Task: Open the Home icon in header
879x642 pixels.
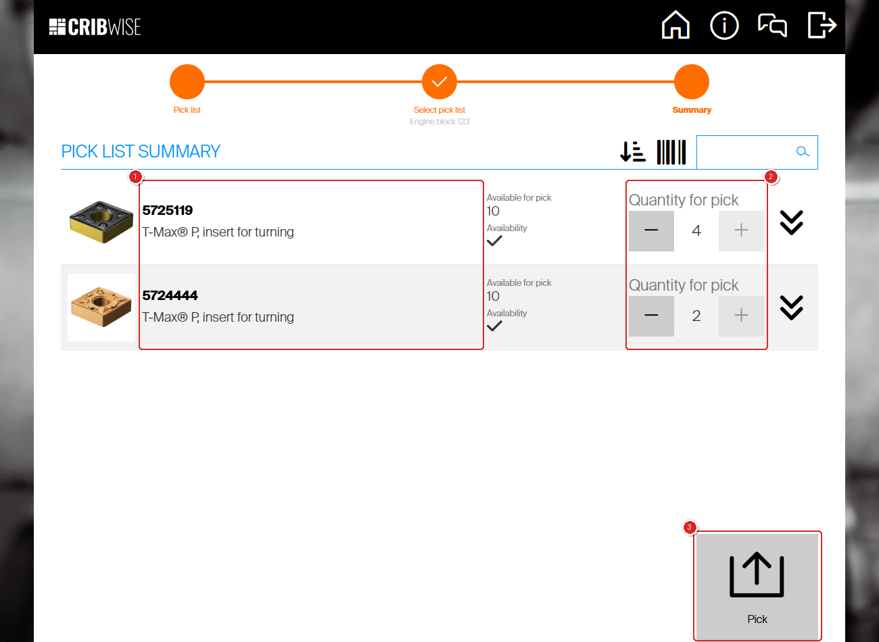Action: [675, 26]
